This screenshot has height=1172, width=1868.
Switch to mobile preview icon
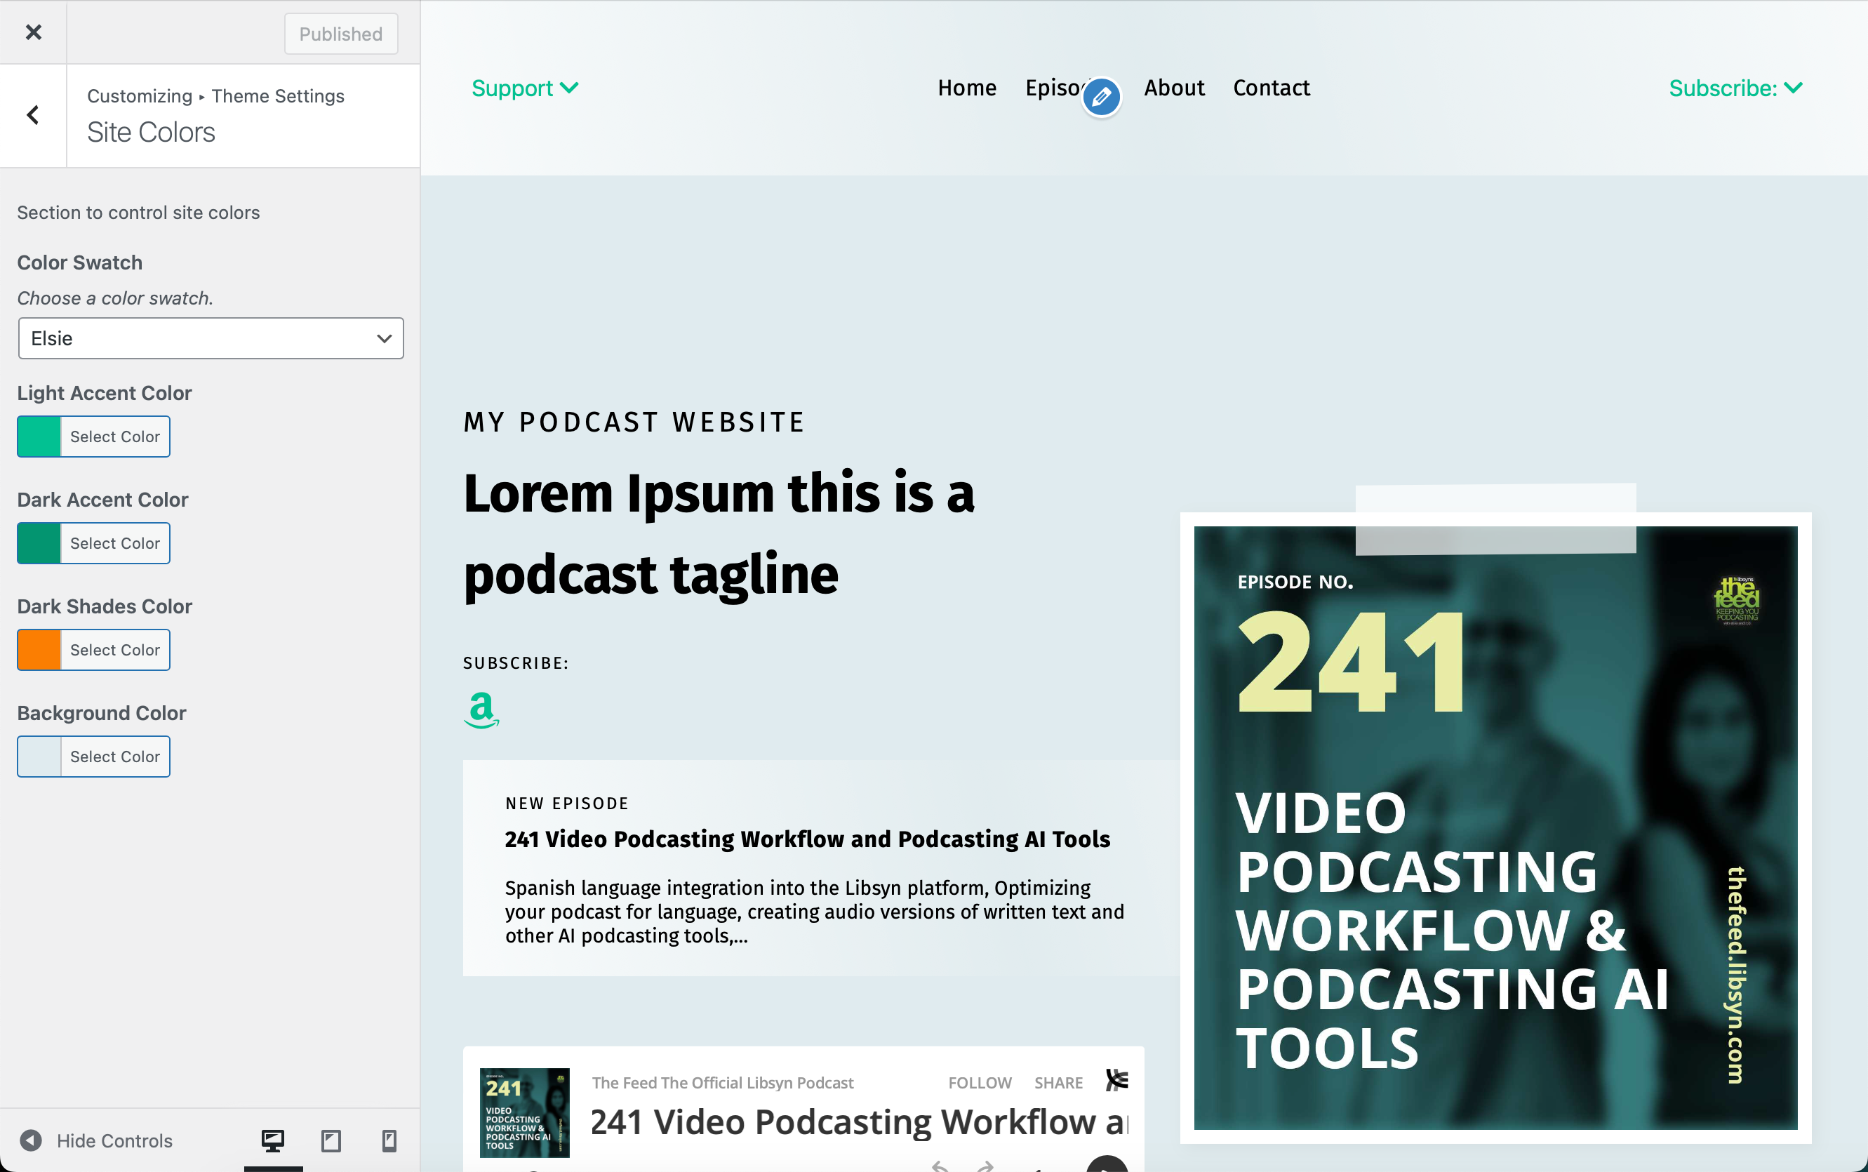(x=389, y=1140)
